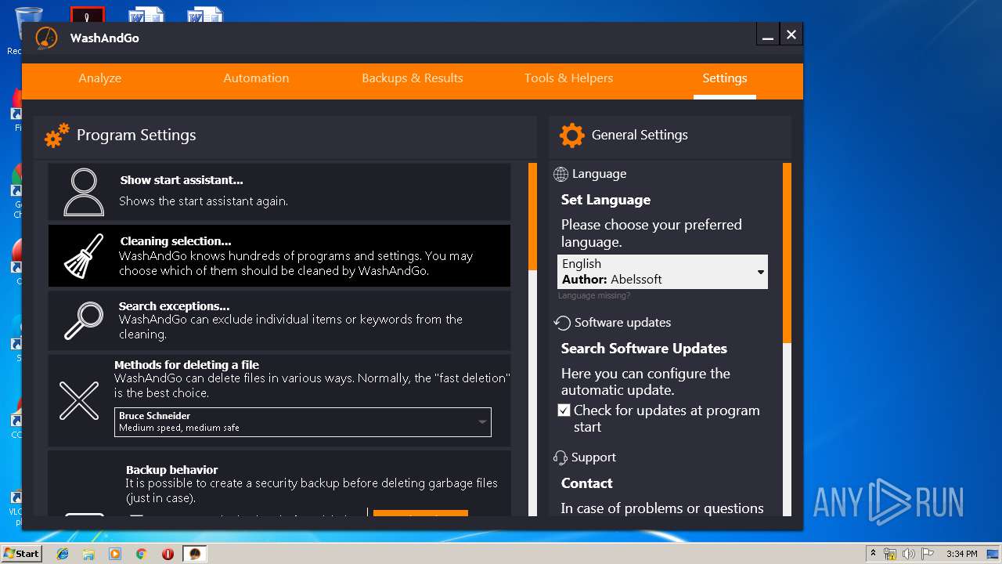Launch Internet Explorer from taskbar
The width and height of the screenshot is (1002, 564).
pos(63,554)
